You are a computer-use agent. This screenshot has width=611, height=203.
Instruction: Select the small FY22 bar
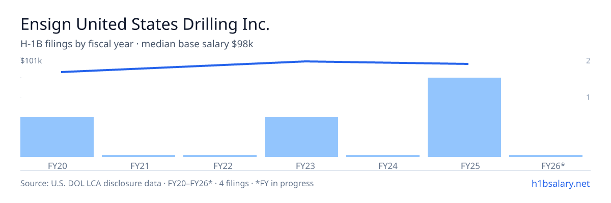[x=220, y=156]
